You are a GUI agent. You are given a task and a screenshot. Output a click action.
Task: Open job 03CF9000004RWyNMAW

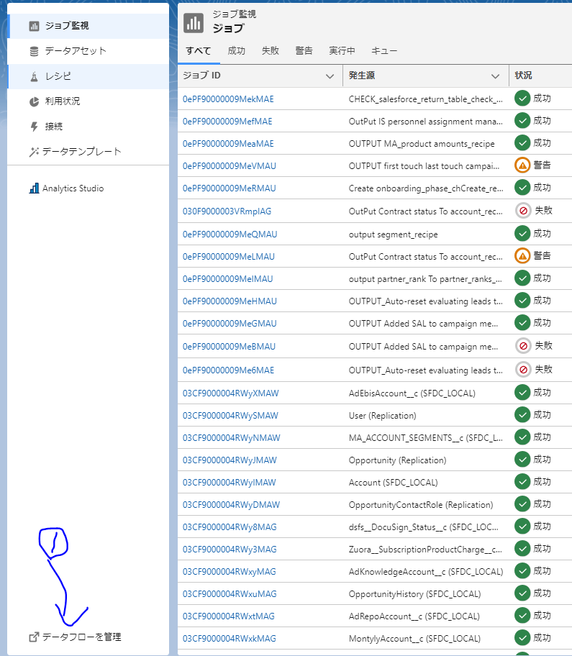[x=232, y=438]
